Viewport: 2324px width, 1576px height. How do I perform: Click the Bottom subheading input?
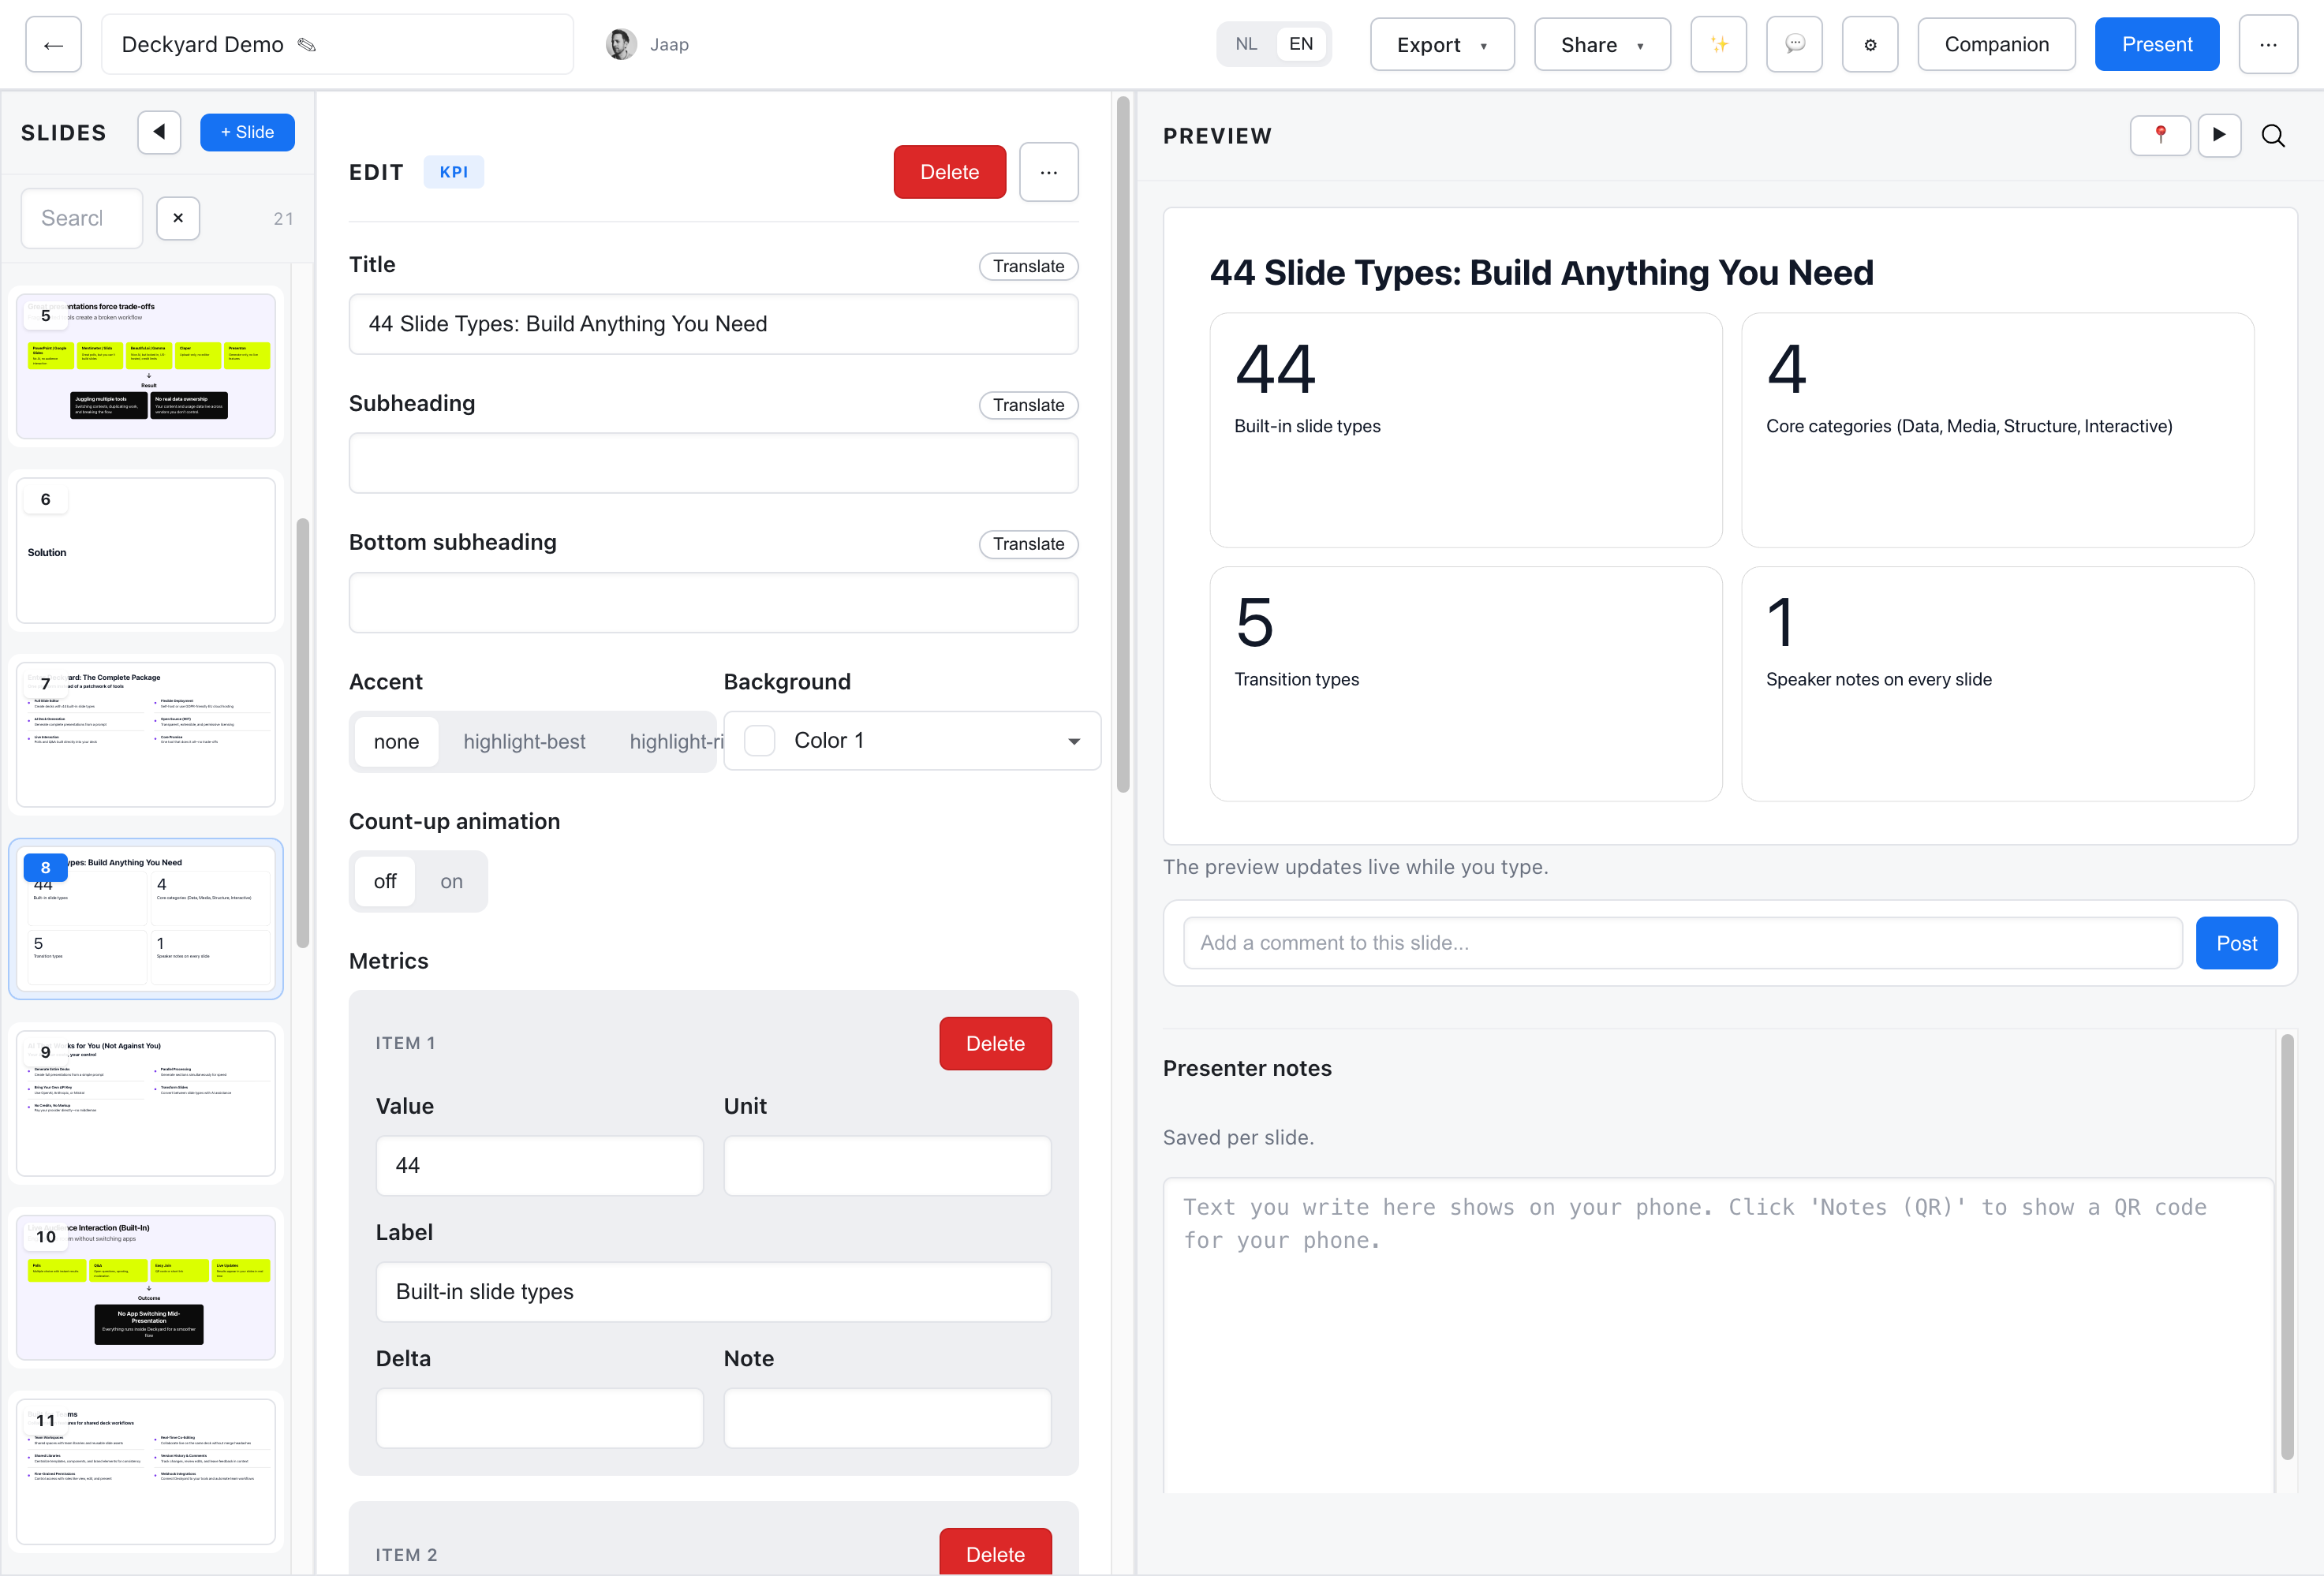click(x=713, y=602)
